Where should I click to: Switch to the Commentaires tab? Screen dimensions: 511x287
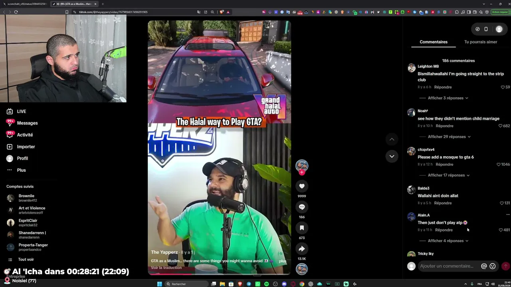pos(434,42)
